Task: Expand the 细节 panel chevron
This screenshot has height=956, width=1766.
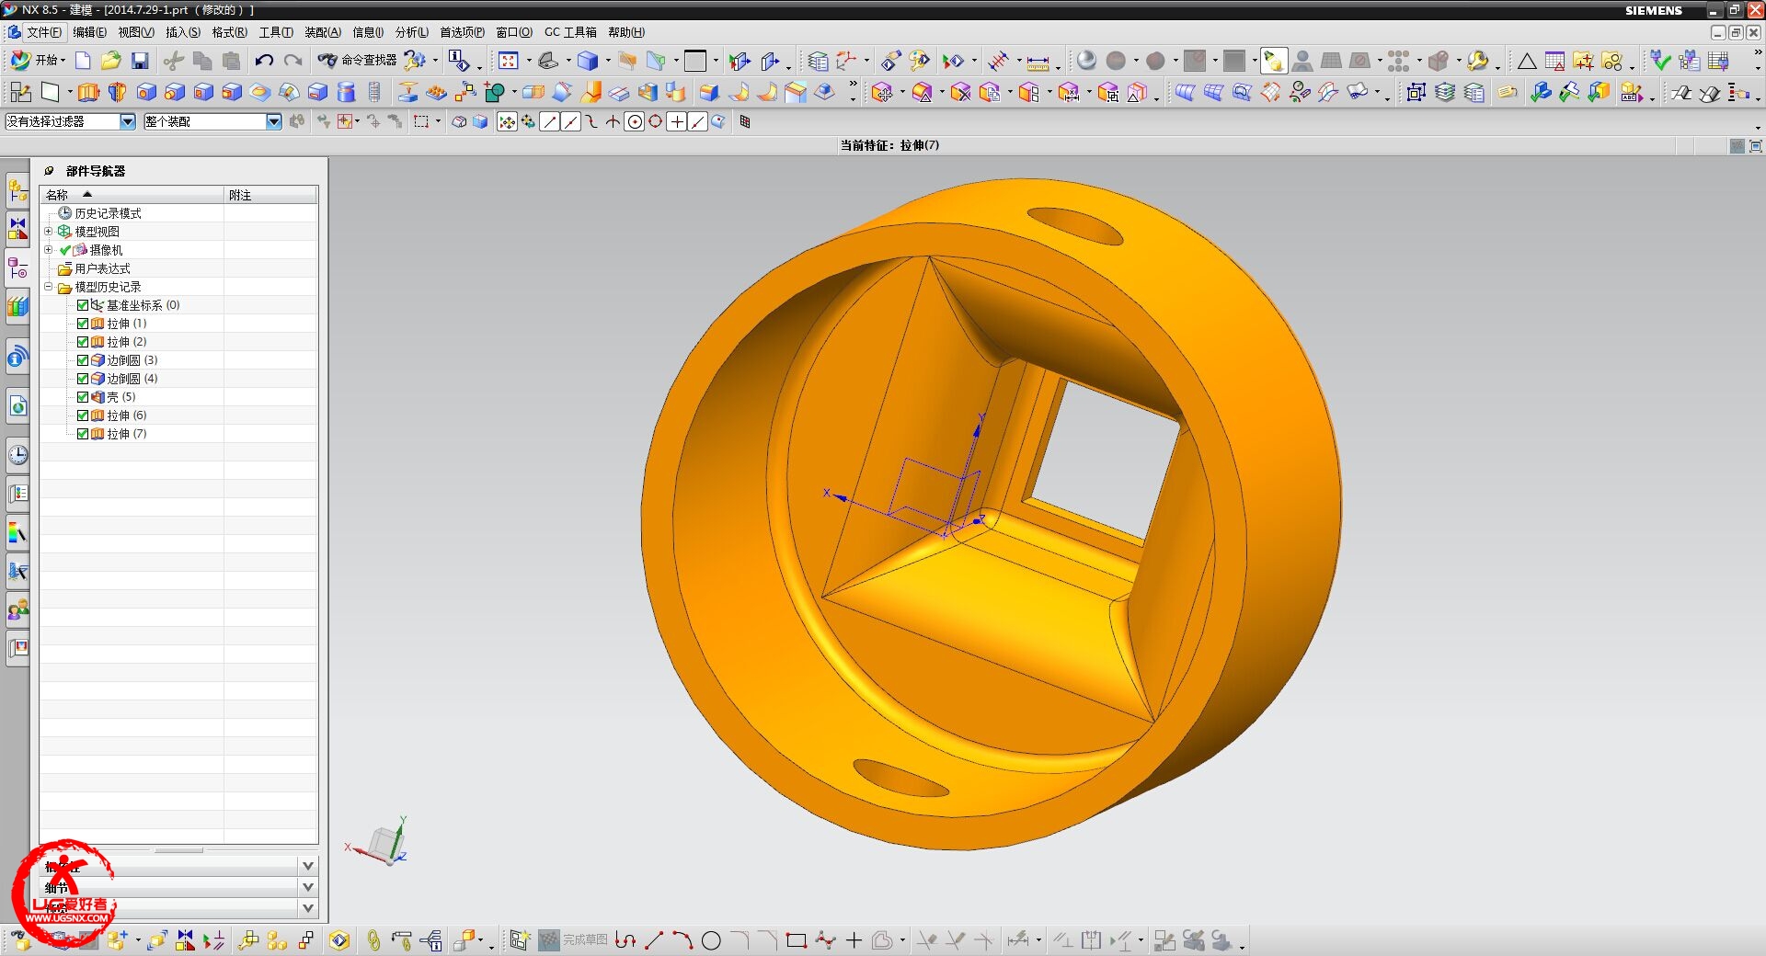Action: pos(308,887)
